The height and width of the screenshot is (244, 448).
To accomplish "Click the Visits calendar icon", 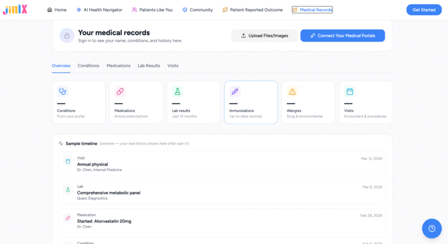I will point(350,92).
